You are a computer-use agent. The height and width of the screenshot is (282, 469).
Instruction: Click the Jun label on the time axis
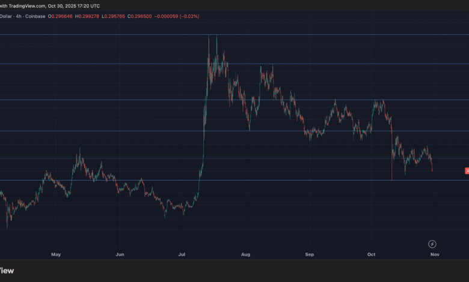click(120, 254)
